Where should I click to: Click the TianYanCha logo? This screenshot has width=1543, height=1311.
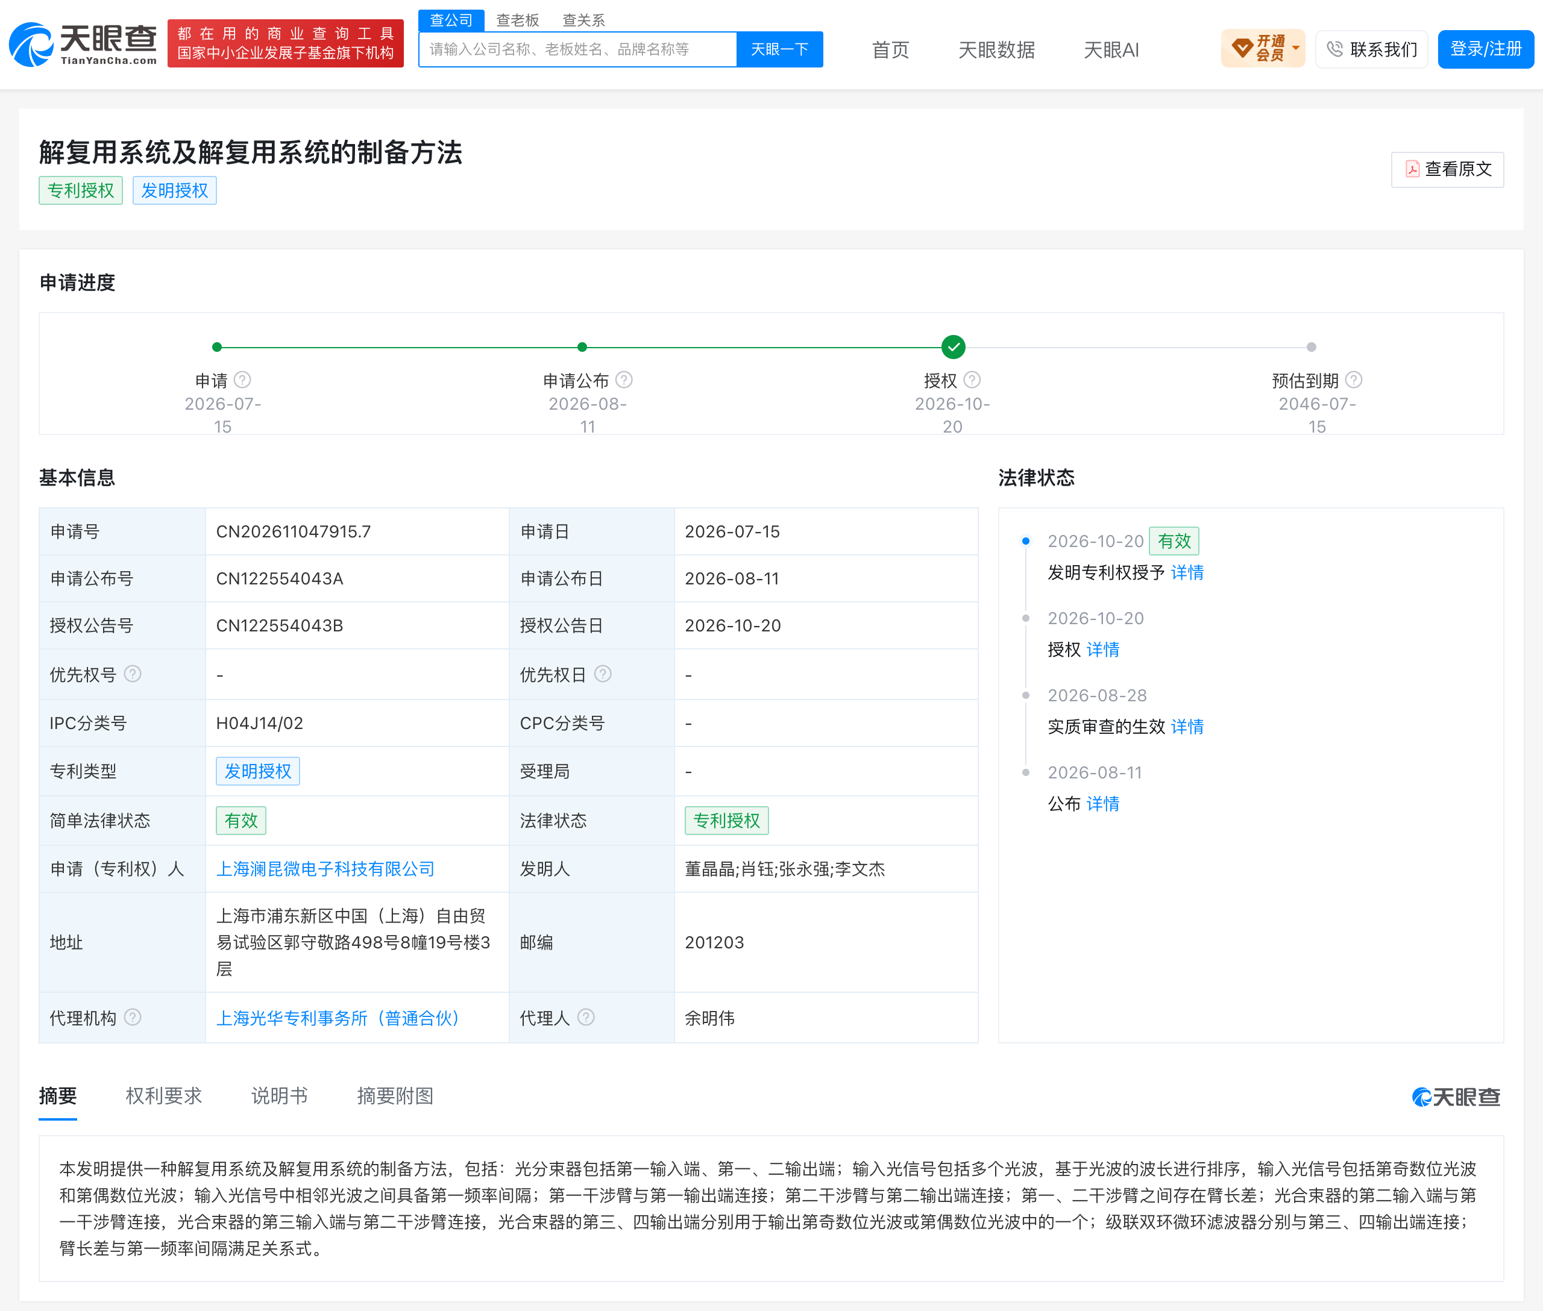tap(83, 45)
